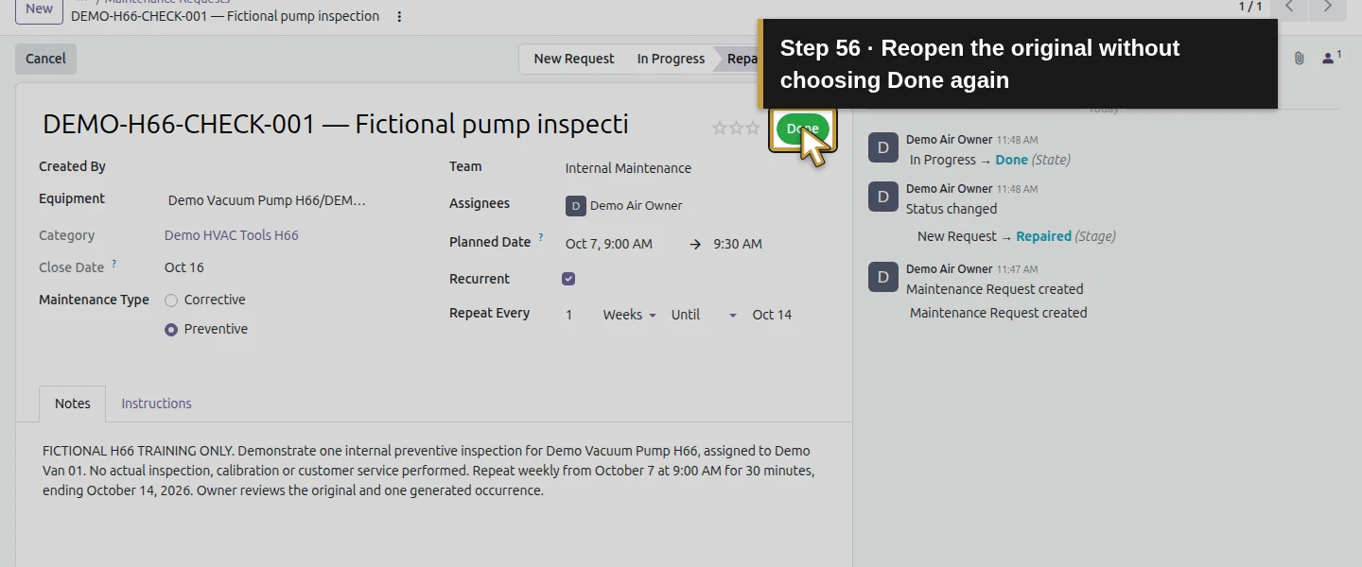Click inside the Notes text area
This screenshot has height=567, width=1362.
[433, 471]
